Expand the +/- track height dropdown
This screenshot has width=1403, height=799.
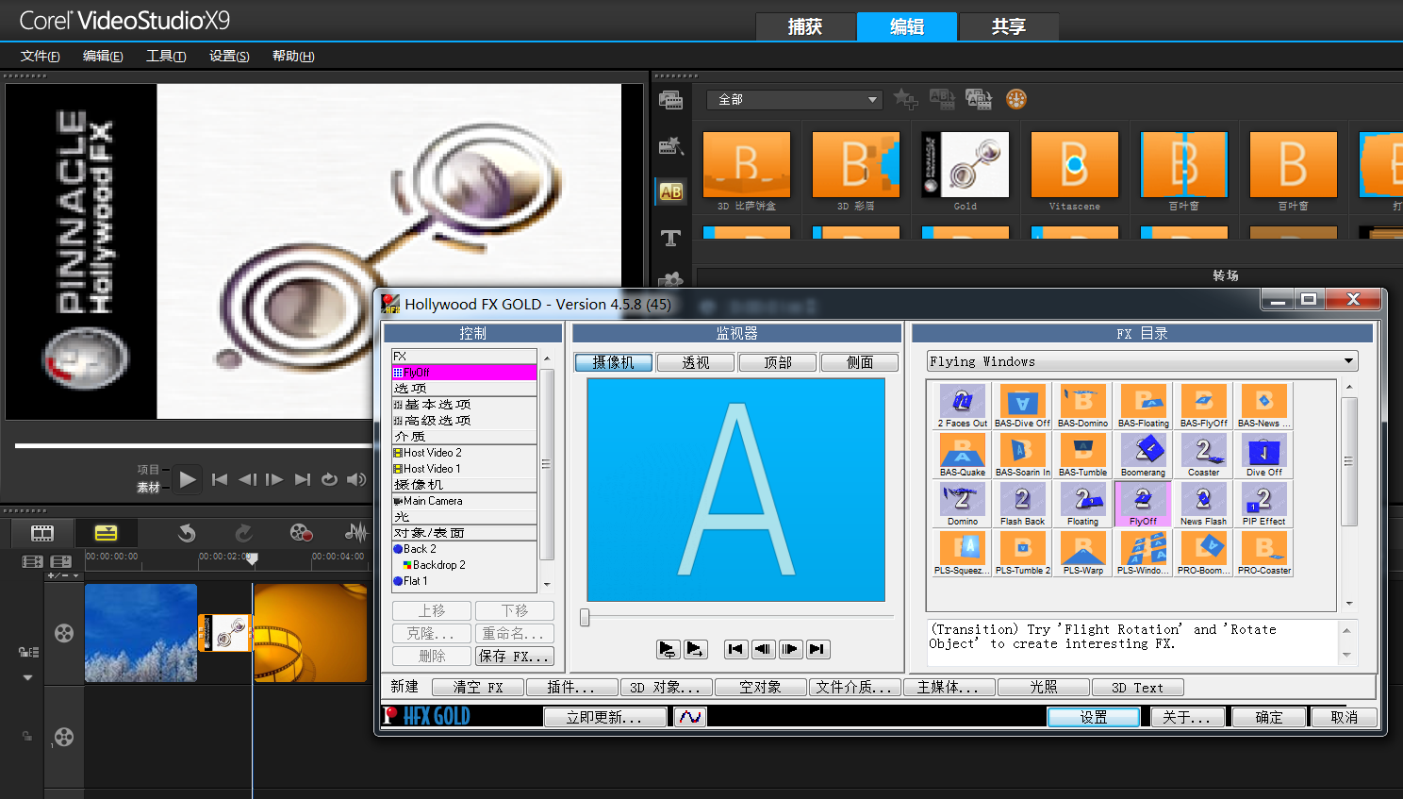[64, 575]
